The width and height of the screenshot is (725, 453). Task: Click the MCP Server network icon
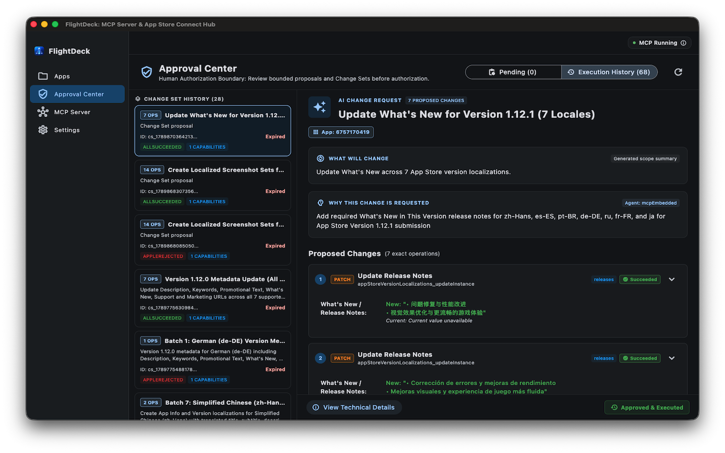tap(43, 112)
